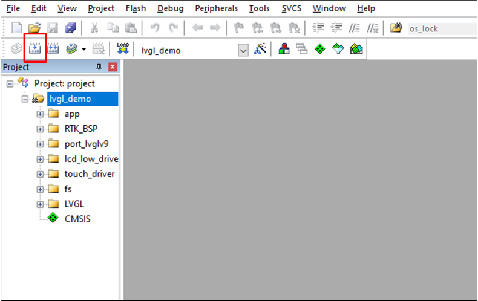Click the Stop build icon
Viewport: 478px width, 301px height.
99,48
